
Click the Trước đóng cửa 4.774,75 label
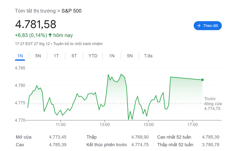(x=213, y=104)
